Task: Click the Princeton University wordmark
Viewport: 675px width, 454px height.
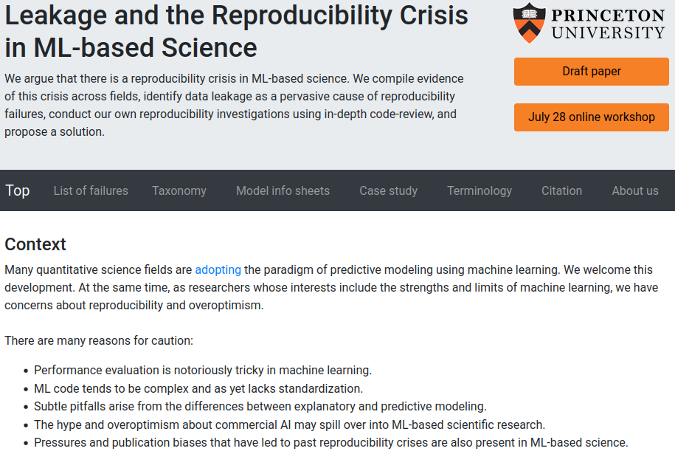Action: pos(608,24)
